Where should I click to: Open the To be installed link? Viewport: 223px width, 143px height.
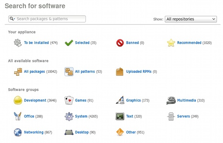tap(36, 43)
